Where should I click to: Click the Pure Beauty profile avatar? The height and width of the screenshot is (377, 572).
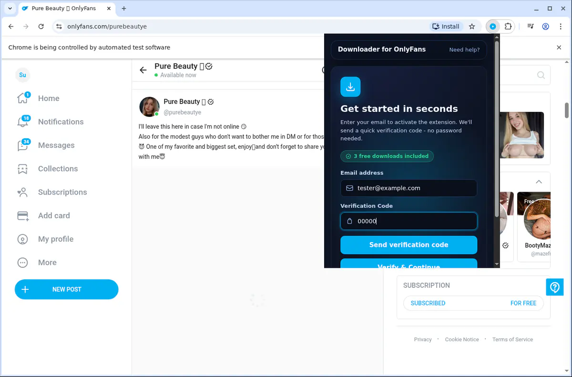tap(149, 107)
